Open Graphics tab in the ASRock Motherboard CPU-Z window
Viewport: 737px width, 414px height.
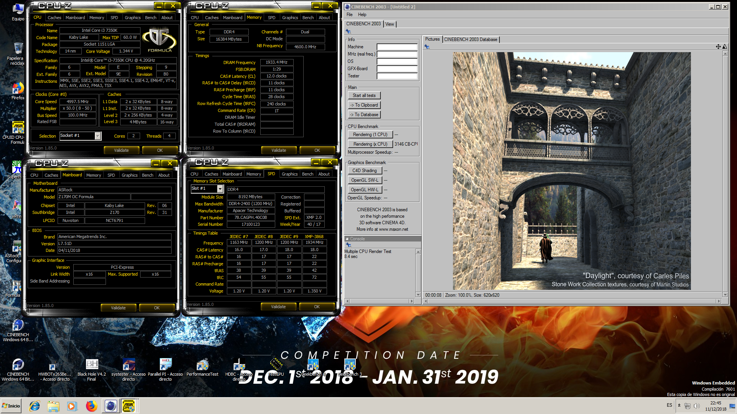[x=129, y=175]
